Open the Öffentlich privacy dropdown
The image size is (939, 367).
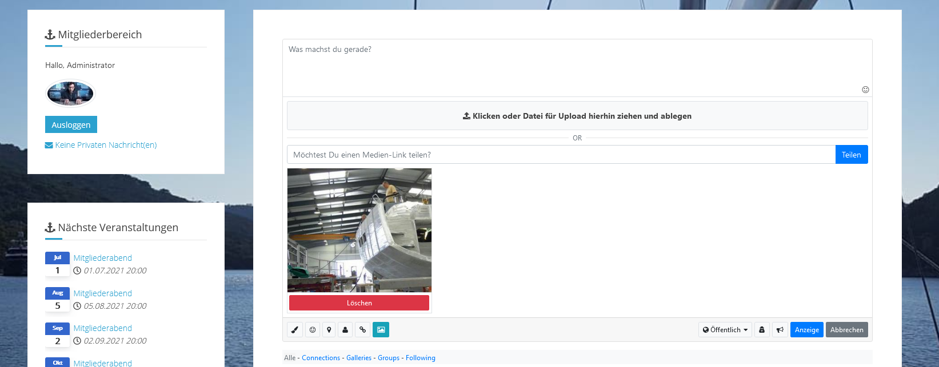pyautogui.click(x=725, y=330)
